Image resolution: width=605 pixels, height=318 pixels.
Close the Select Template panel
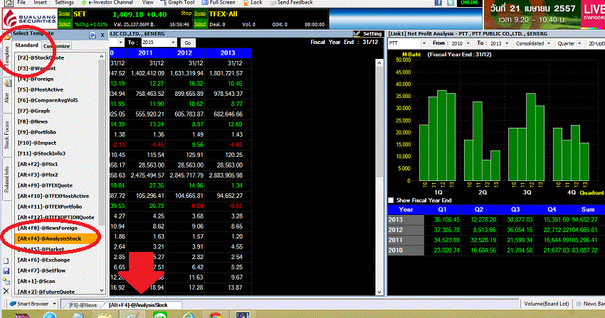pos(102,35)
